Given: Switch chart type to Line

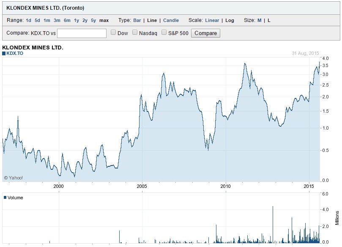Looking at the screenshot, I should click(x=152, y=20).
